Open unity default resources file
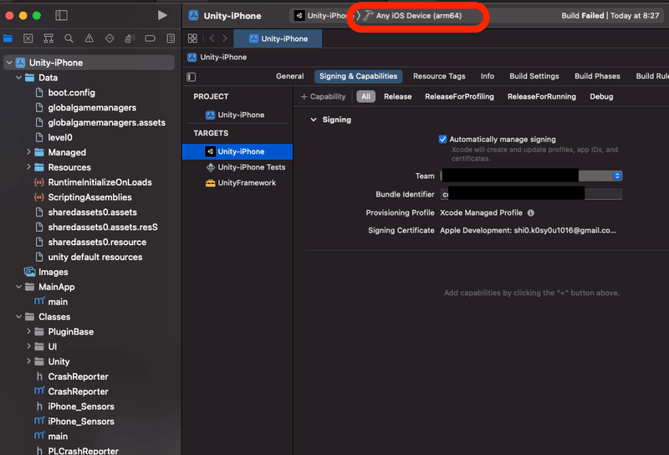This screenshot has height=455, width=669. [x=94, y=257]
